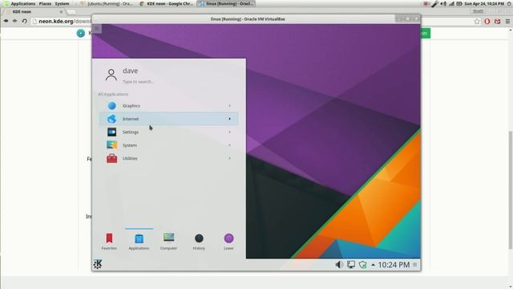Click the host panel volume icon

click(x=443, y=3)
